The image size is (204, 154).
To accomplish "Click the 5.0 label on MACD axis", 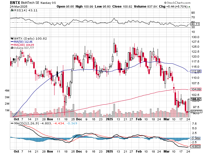I will tap(194, 128).
